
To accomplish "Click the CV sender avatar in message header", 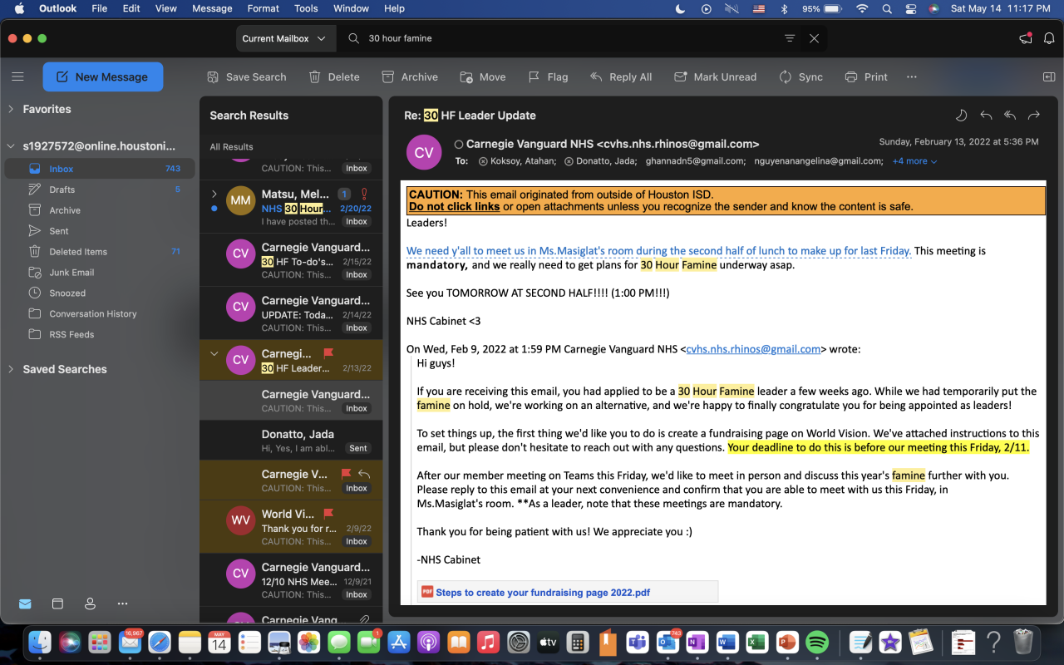I will point(424,153).
